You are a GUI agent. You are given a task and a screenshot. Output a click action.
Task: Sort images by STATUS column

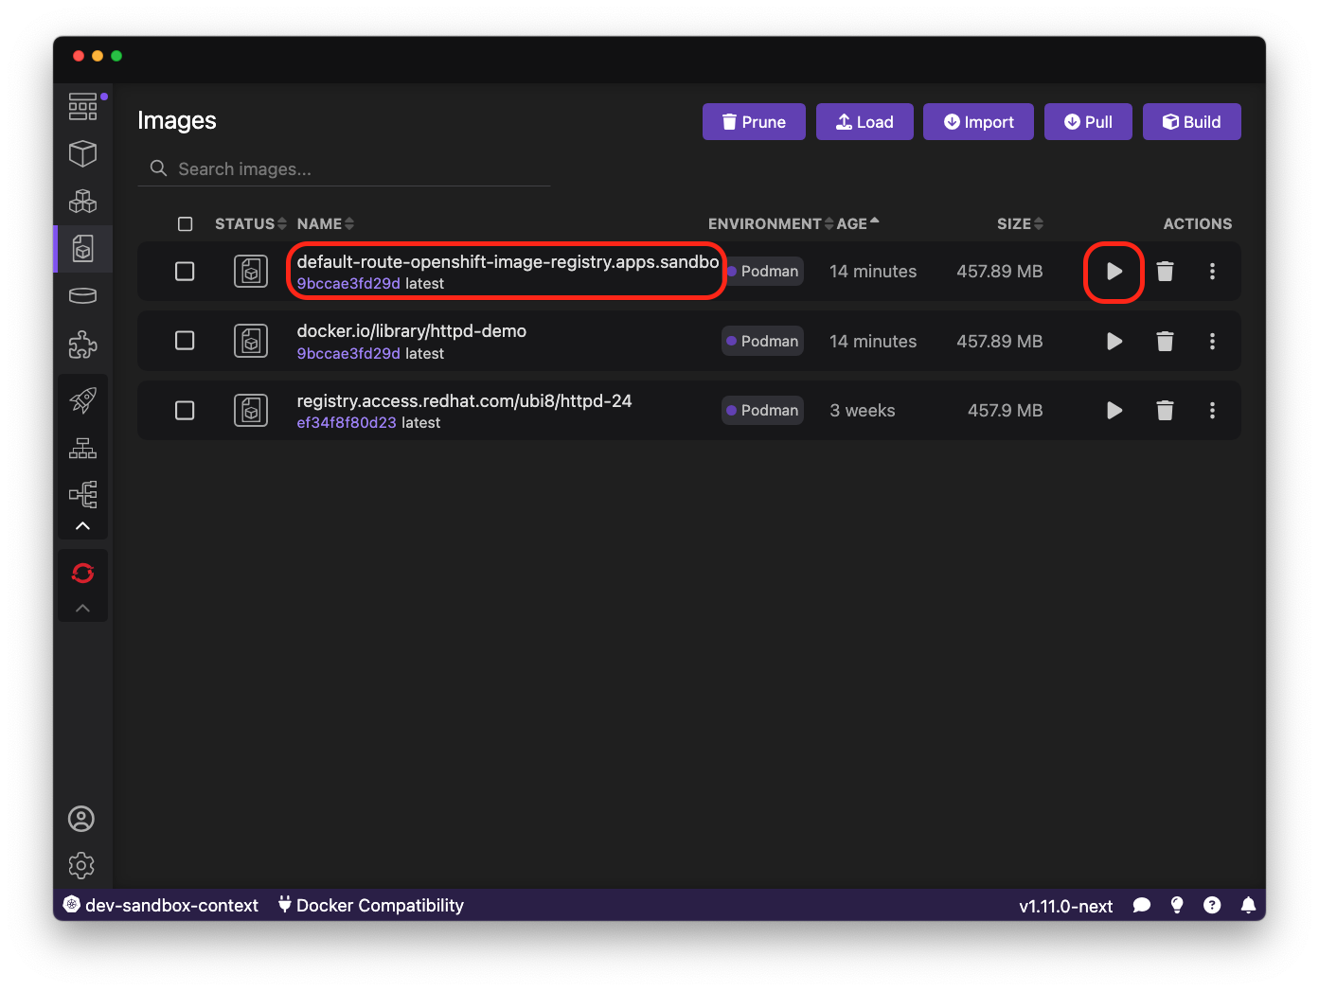point(250,224)
